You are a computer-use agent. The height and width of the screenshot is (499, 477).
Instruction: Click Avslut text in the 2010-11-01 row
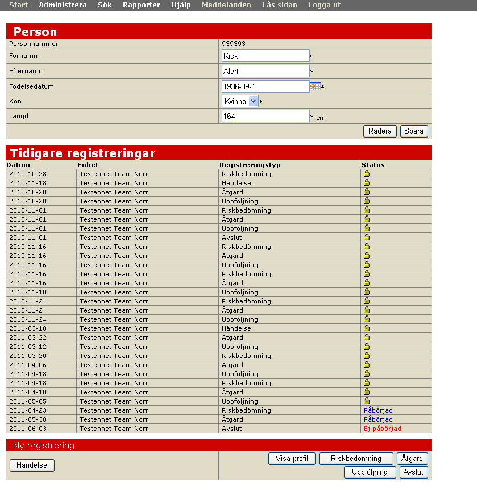[x=232, y=238]
